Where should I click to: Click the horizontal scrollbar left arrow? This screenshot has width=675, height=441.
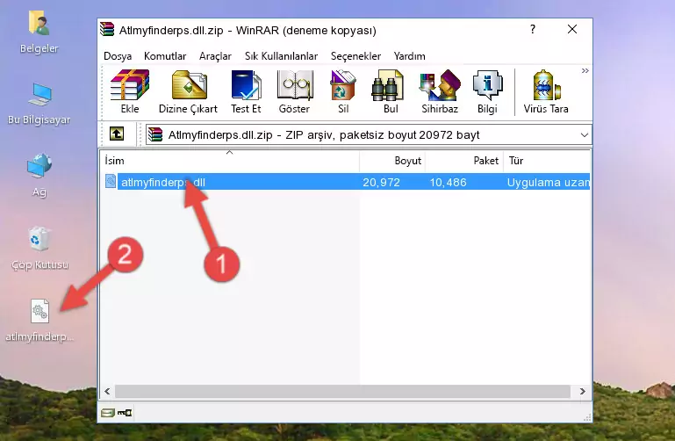(x=107, y=391)
